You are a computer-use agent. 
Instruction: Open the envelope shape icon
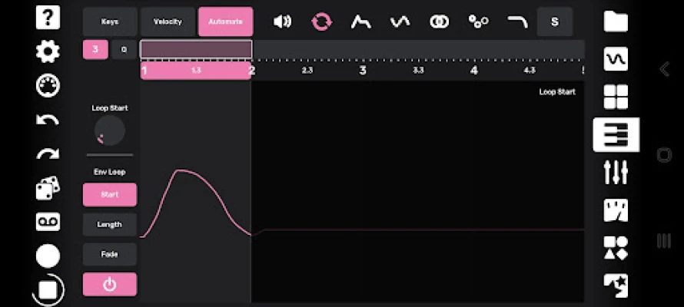[x=360, y=21]
